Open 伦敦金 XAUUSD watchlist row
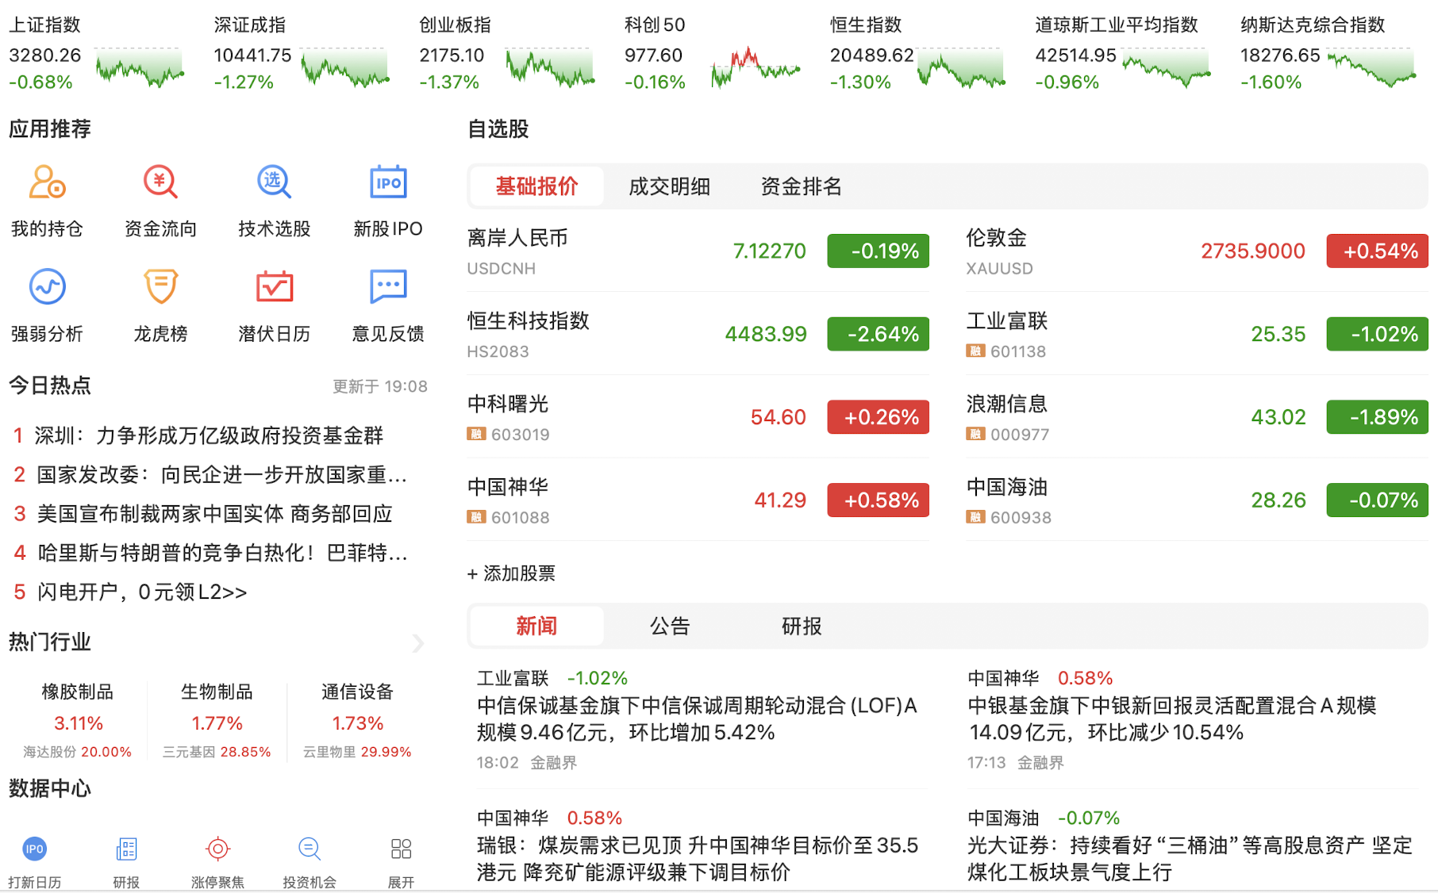 point(1197,251)
